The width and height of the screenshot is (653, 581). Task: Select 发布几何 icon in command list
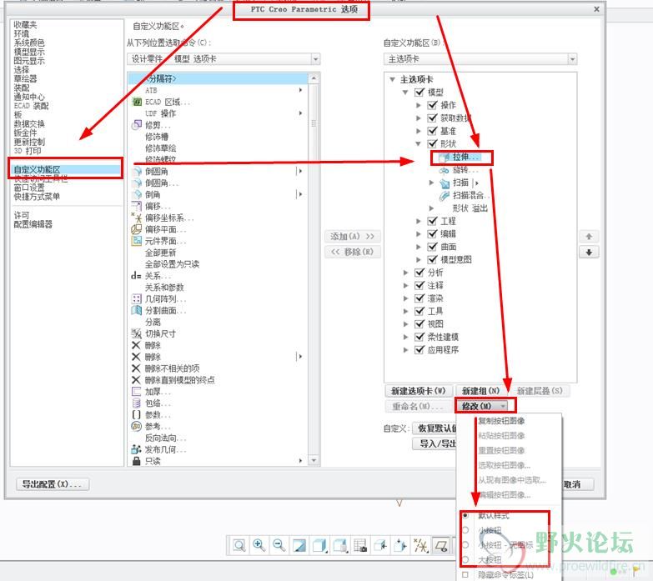136,449
